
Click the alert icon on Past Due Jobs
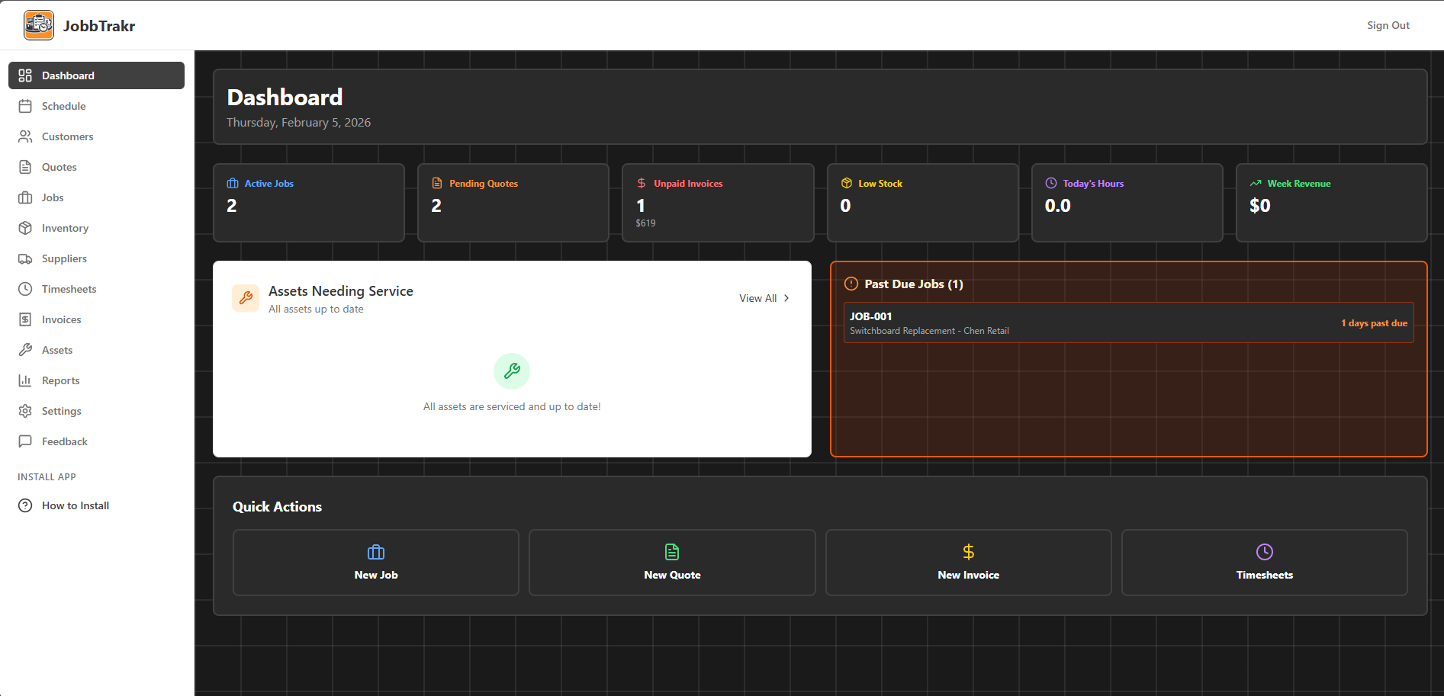pos(851,284)
